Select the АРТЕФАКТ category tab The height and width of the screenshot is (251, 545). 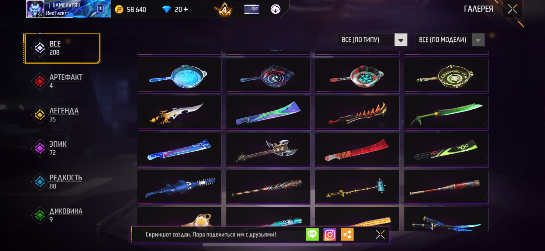pos(62,81)
